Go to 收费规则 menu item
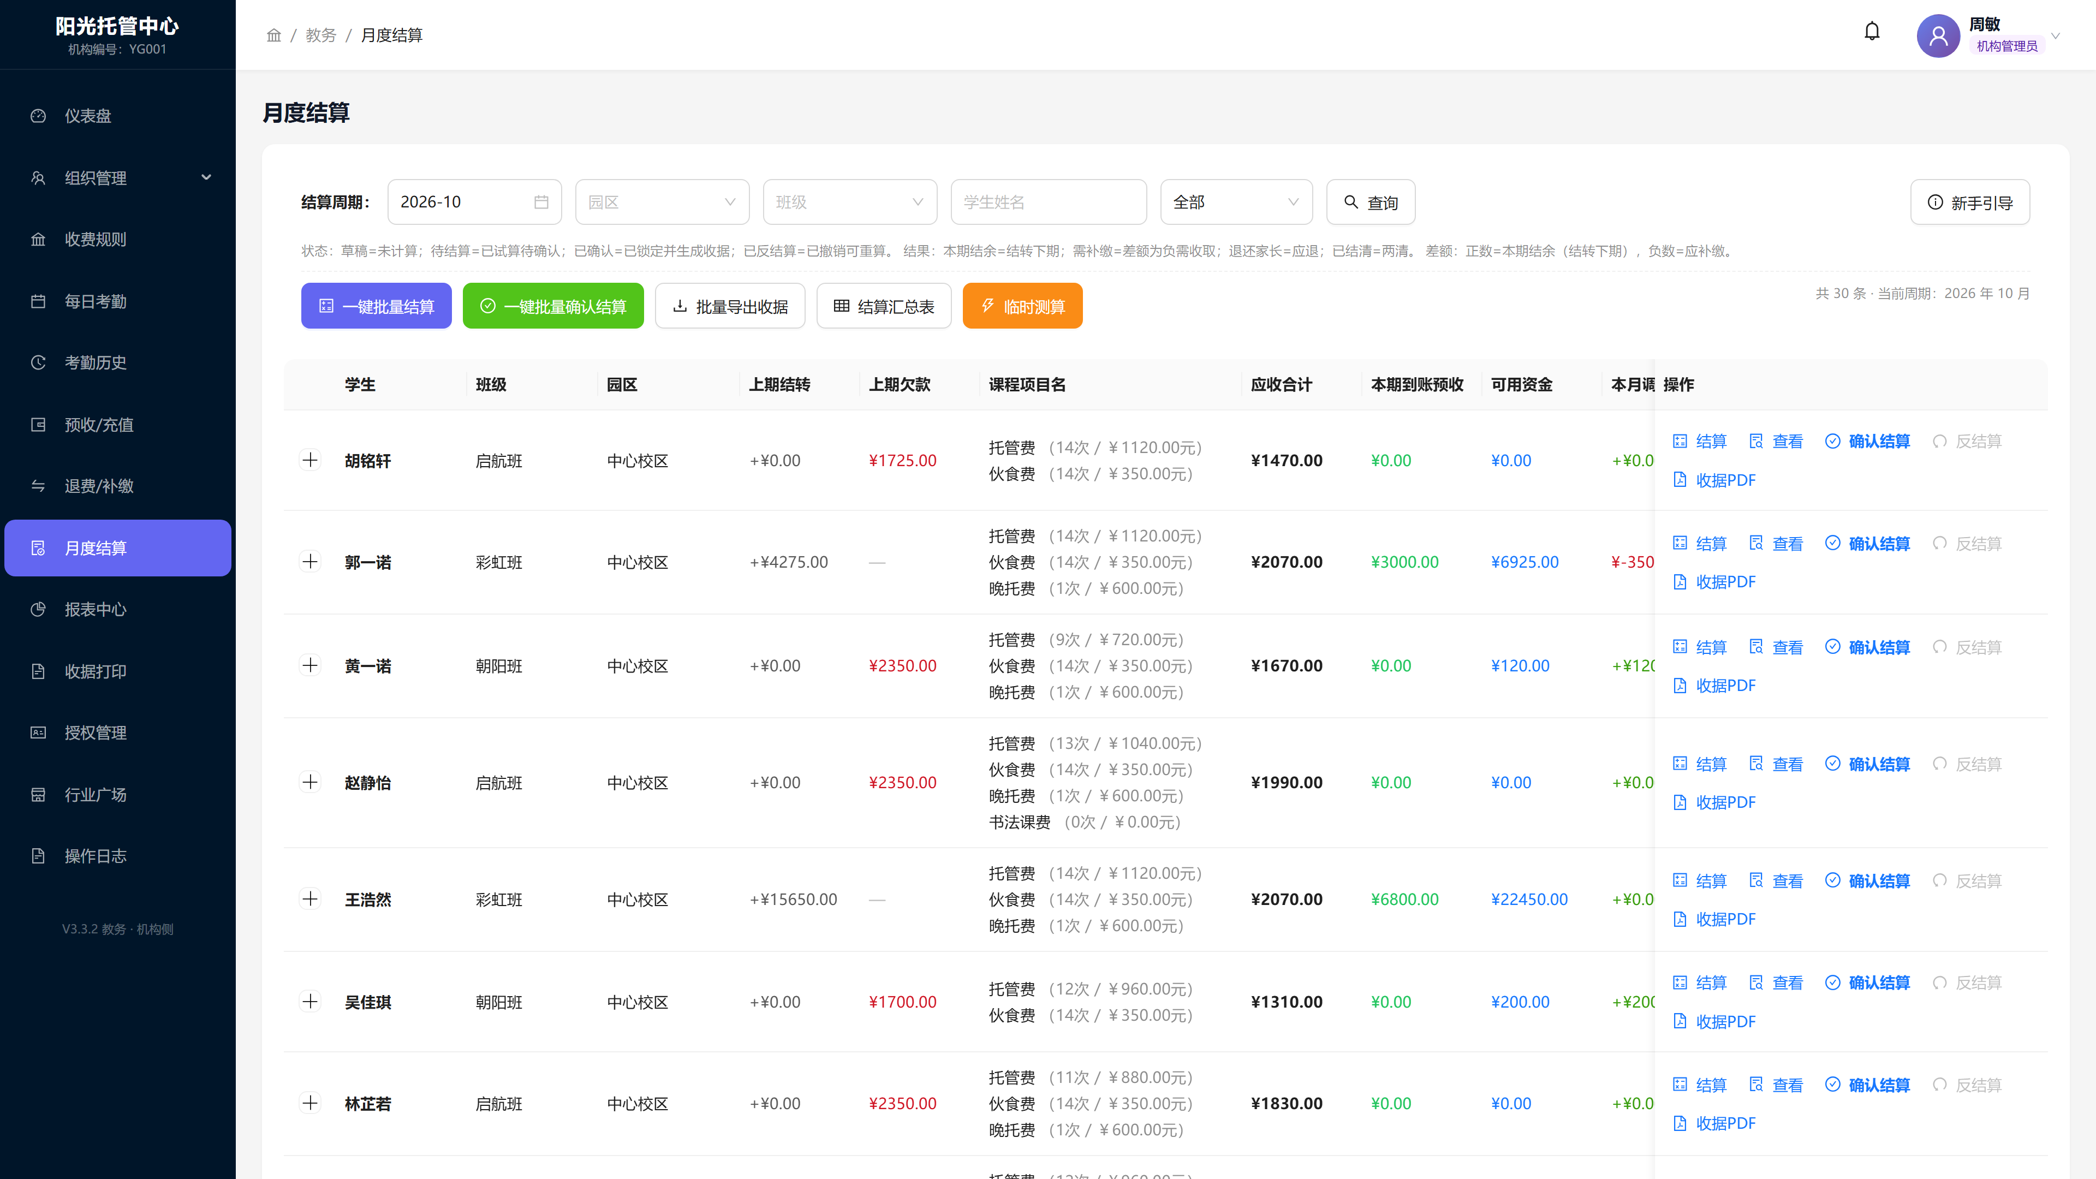Viewport: 2096px width, 1179px height. pos(118,239)
